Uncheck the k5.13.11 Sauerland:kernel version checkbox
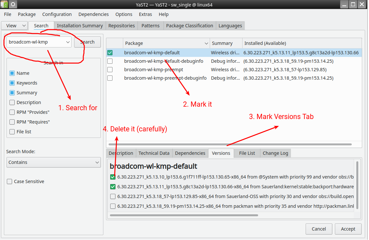This screenshot has width=369, height=240. coord(113,187)
